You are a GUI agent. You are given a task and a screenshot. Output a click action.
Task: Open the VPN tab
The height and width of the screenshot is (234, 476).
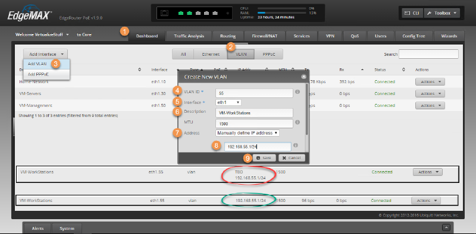pos(330,36)
